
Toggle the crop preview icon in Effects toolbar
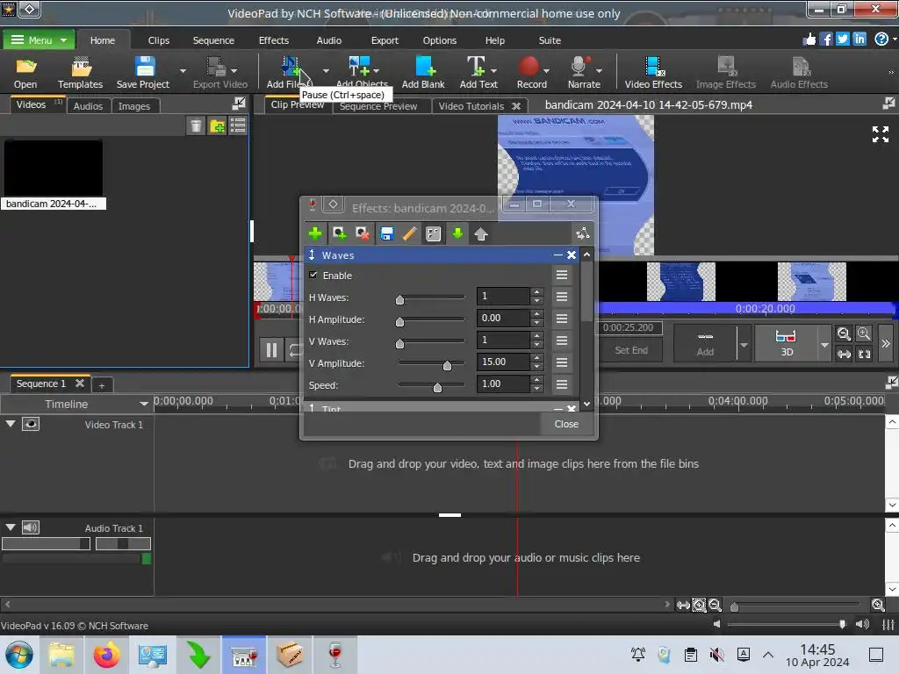pyautogui.click(x=434, y=233)
